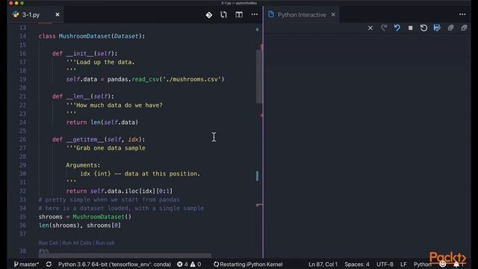Viewport: 478px width, 269px height.
Task: Click the line number 14 in the gutter
Action: pyautogui.click(x=23, y=36)
